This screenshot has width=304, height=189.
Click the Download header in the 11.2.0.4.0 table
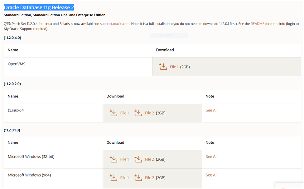pos(165,50)
